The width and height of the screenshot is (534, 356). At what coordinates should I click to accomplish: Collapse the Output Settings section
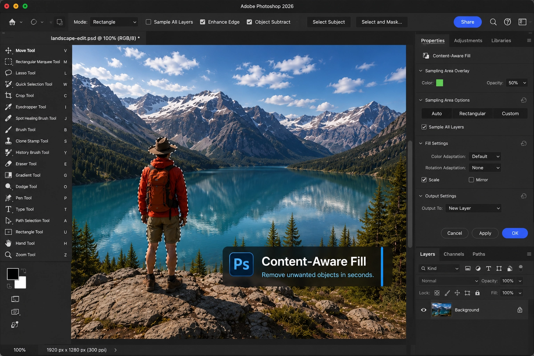coord(421,196)
